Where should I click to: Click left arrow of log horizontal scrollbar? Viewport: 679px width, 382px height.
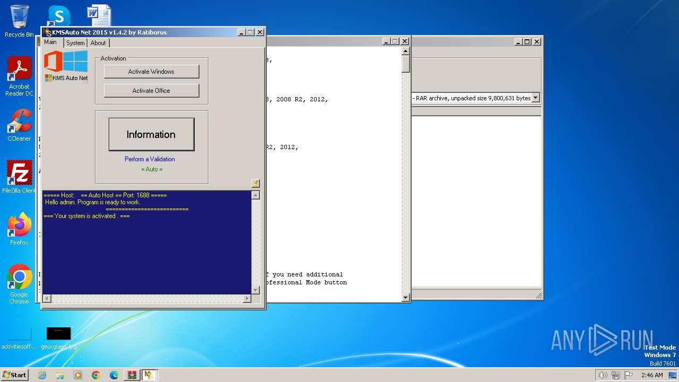pyautogui.click(x=47, y=299)
